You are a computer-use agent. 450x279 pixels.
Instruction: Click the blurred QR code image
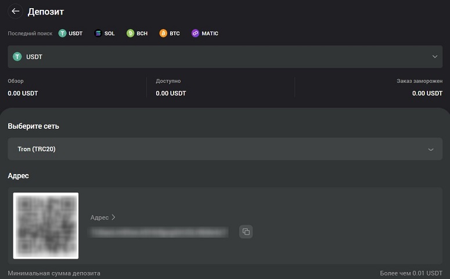coord(46,226)
